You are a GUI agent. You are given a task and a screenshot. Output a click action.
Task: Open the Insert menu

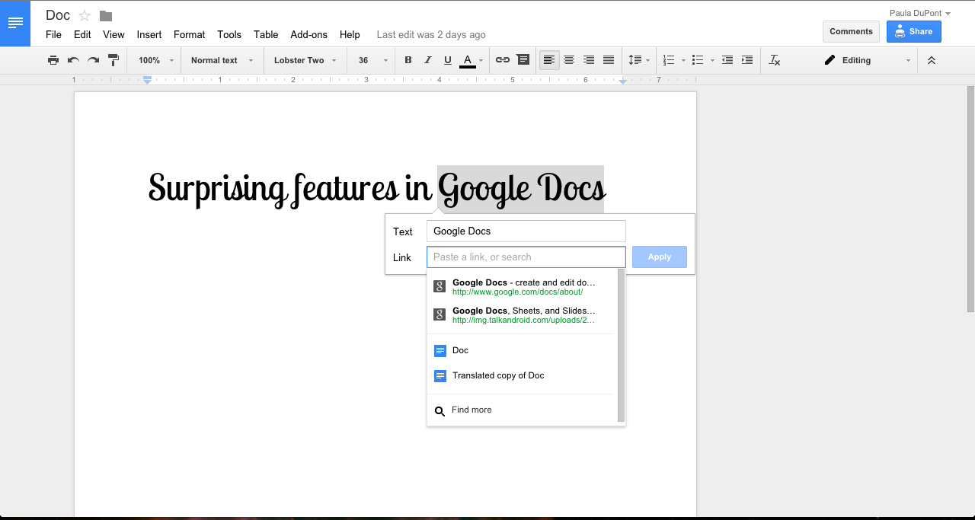tap(149, 34)
